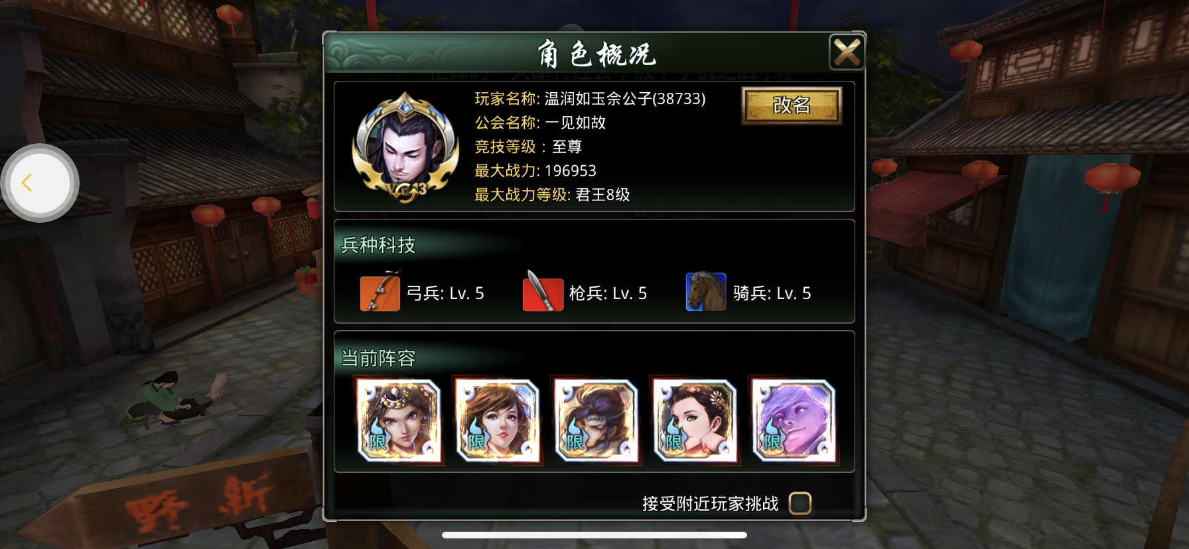
Task: Close the 角色概况 dialog
Action: pos(847,52)
